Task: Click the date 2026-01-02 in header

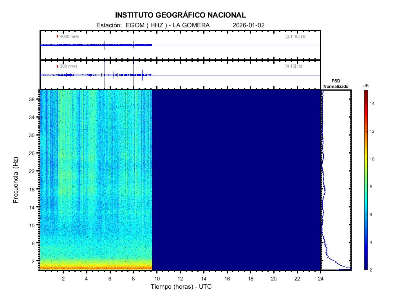Action: [249, 25]
